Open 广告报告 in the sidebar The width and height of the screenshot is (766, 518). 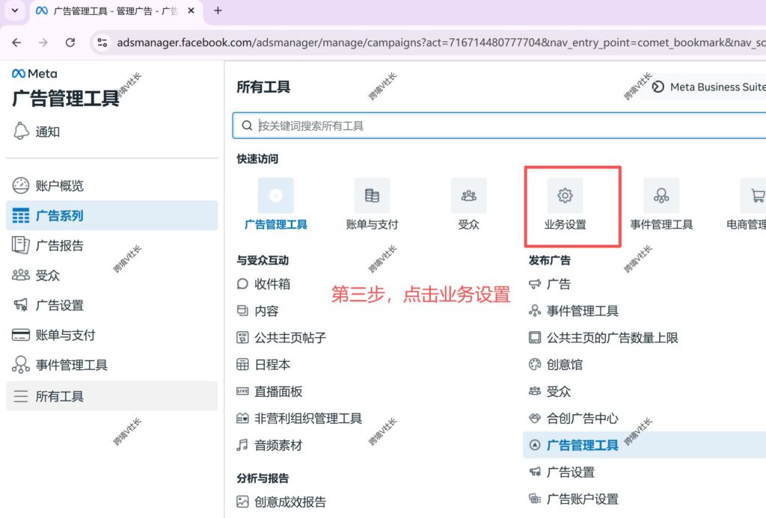click(112, 245)
